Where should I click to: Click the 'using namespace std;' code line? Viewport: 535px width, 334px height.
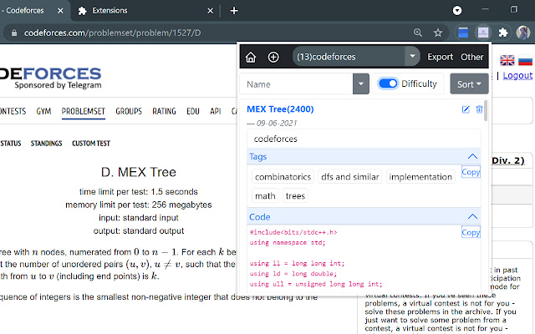(x=288, y=243)
